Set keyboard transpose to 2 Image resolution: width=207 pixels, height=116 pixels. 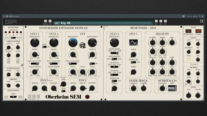[21, 32]
